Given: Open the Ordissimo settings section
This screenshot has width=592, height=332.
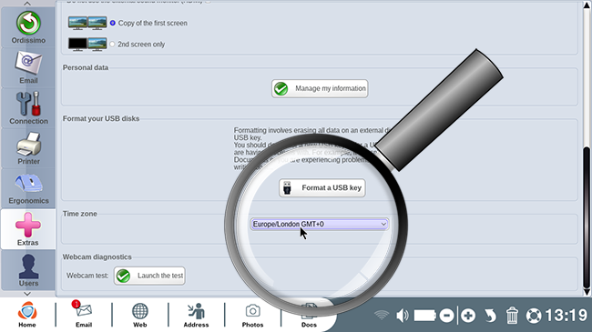Looking at the screenshot, I should point(28,27).
